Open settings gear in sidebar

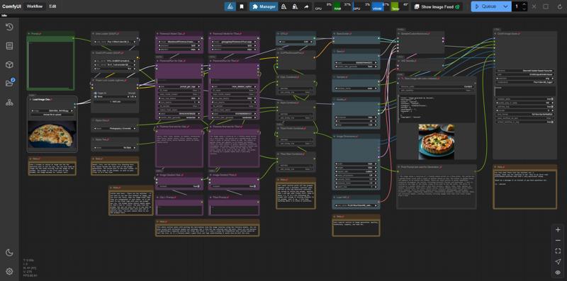click(9, 271)
